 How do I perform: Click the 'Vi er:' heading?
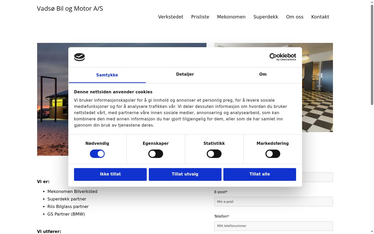[43, 182]
